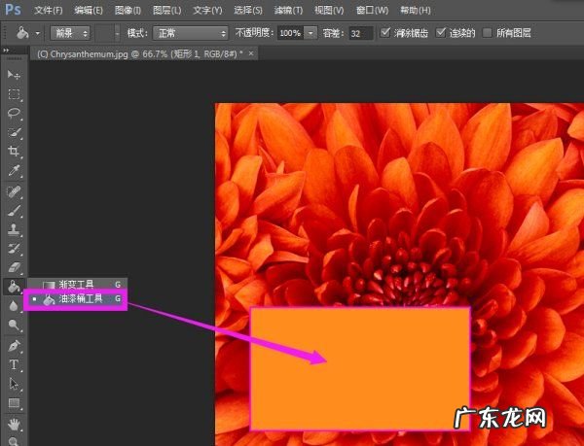
Task: Select the Rectangular Marquee tool
Action: [14, 94]
